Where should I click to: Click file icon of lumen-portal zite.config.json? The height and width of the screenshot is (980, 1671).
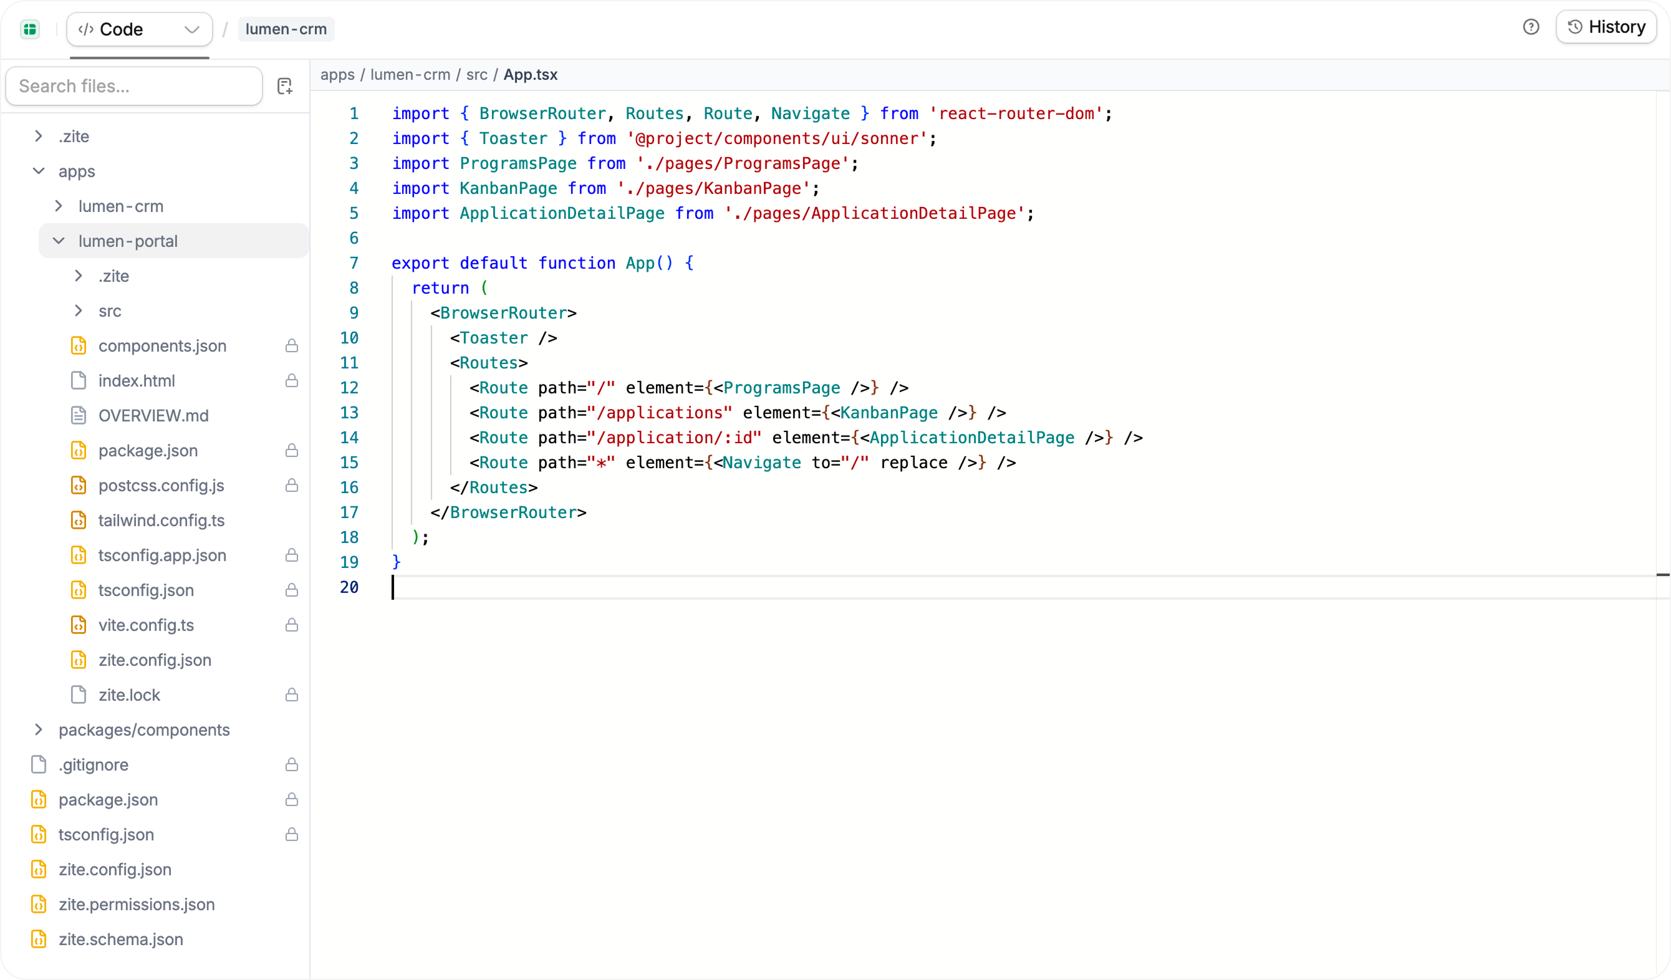tap(78, 660)
